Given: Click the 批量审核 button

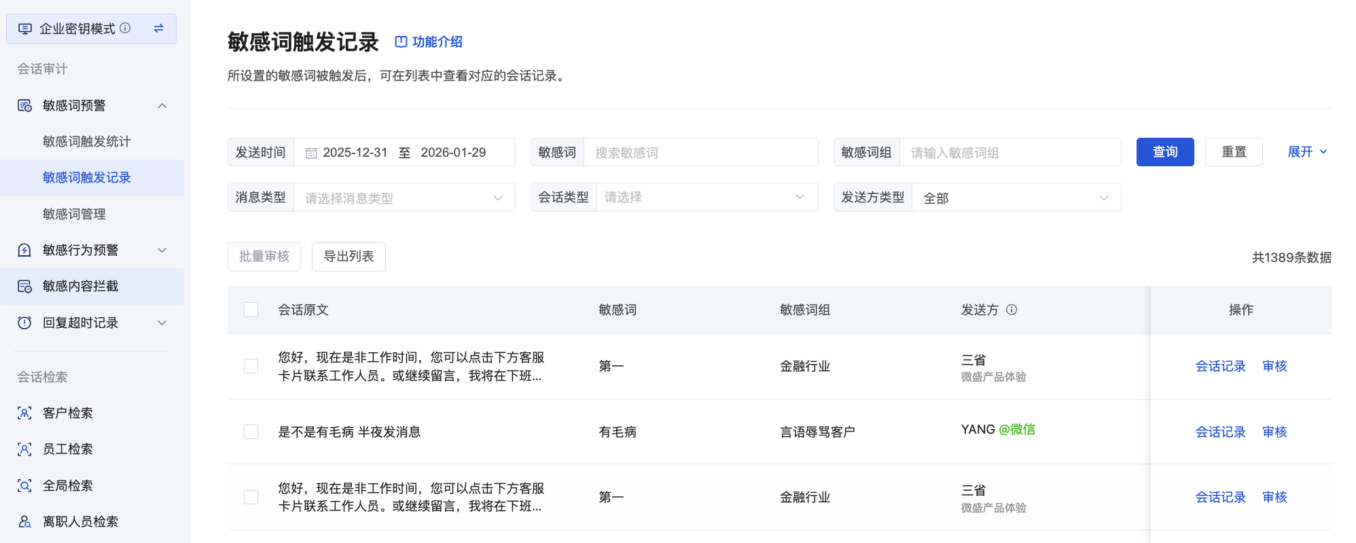Looking at the screenshot, I should (x=264, y=257).
